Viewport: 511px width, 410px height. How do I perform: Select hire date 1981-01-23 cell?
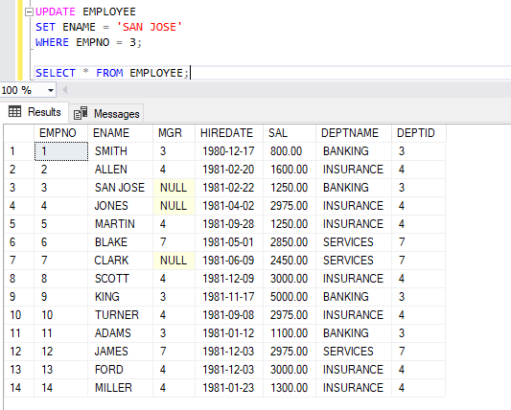pyautogui.click(x=229, y=388)
